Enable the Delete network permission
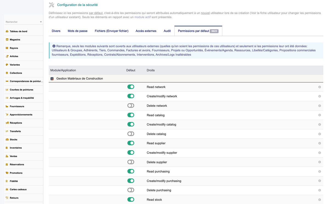The height and width of the screenshot is (204, 329). 131,105
